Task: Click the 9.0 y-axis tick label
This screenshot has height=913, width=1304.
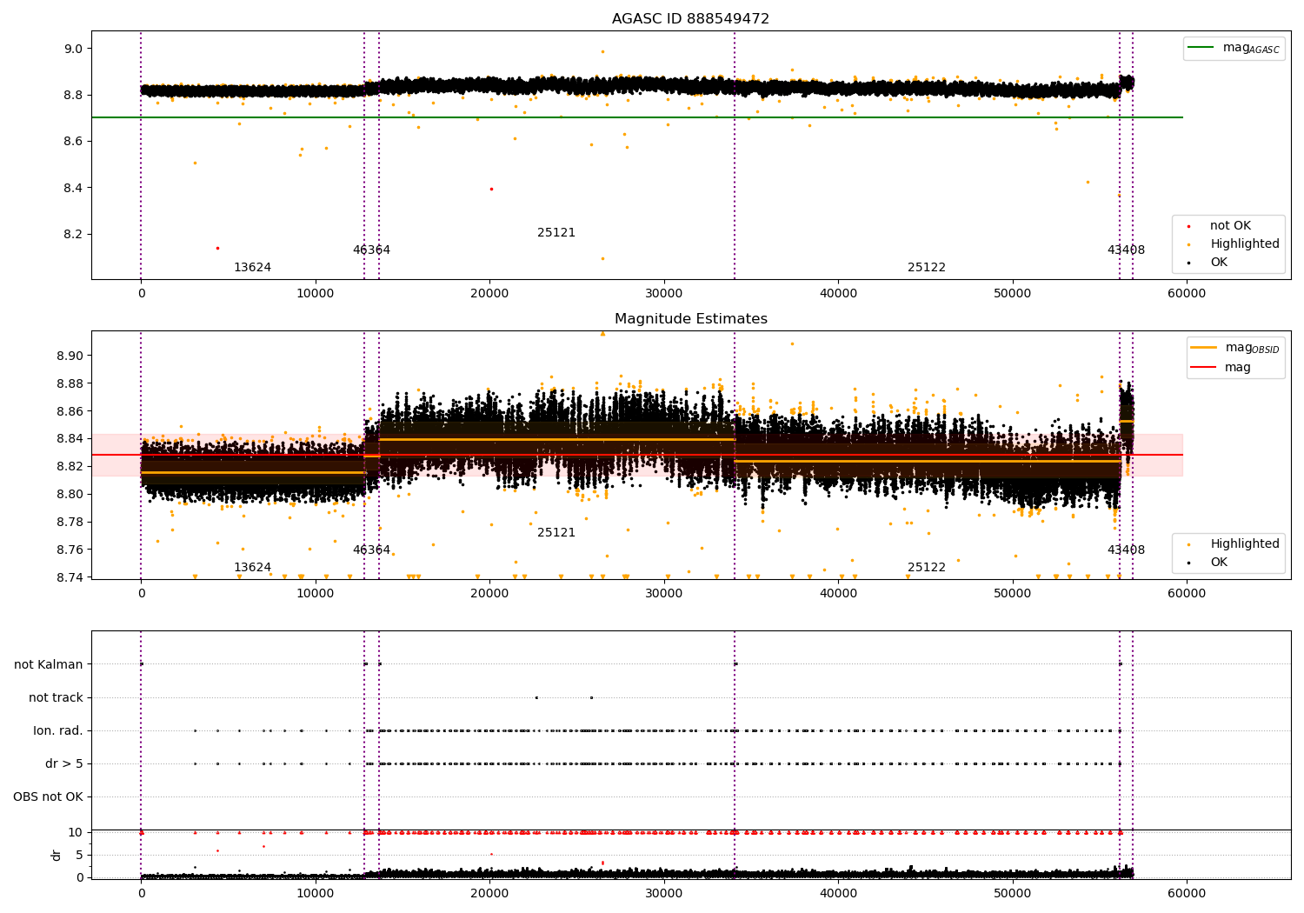Action: [x=75, y=49]
